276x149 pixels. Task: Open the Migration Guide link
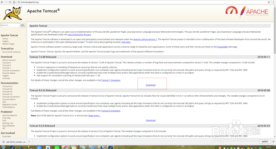10,105
